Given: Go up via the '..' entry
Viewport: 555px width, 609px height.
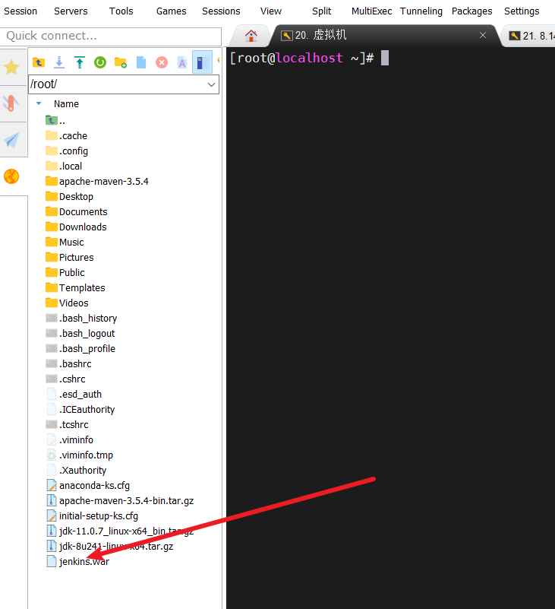Looking at the screenshot, I should pos(61,120).
